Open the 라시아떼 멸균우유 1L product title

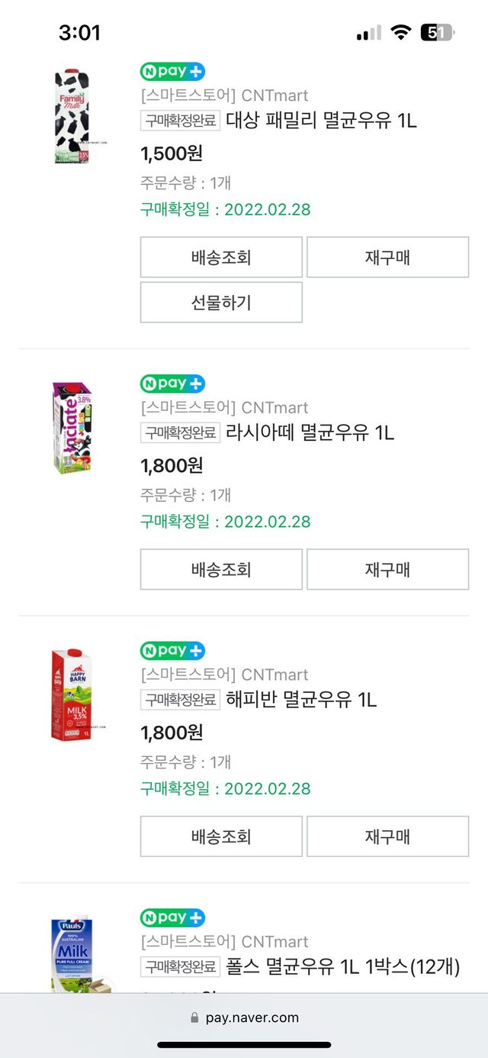point(310,433)
